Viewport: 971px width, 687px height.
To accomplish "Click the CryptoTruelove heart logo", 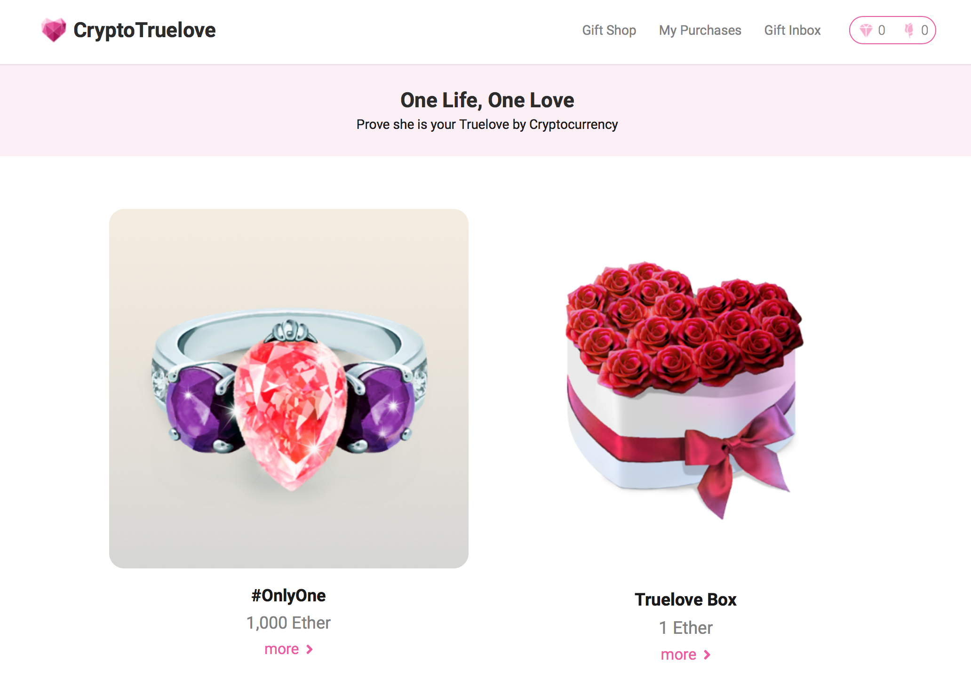I will coord(53,30).
